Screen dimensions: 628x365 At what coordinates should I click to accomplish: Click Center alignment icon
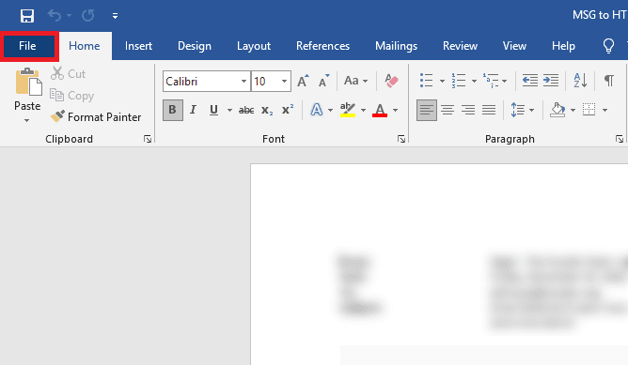[447, 110]
